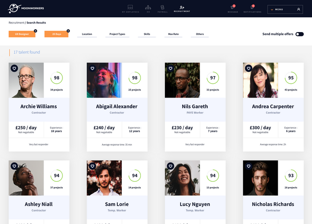This screenshot has width=312, height=224.
Task: Select the Recruitment tab
Action: [x=182, y=9]
